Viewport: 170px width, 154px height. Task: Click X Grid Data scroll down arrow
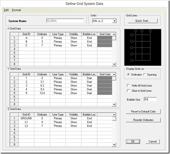pos(114,64)
